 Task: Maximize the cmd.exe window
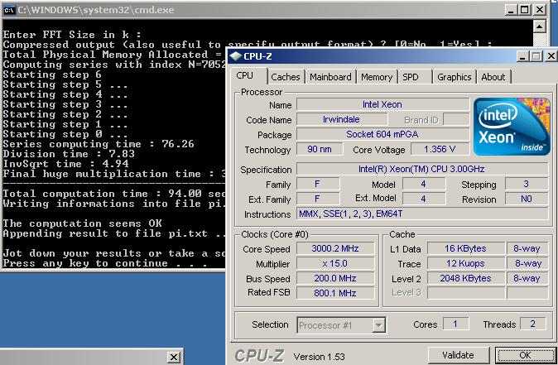pos(525,10)
